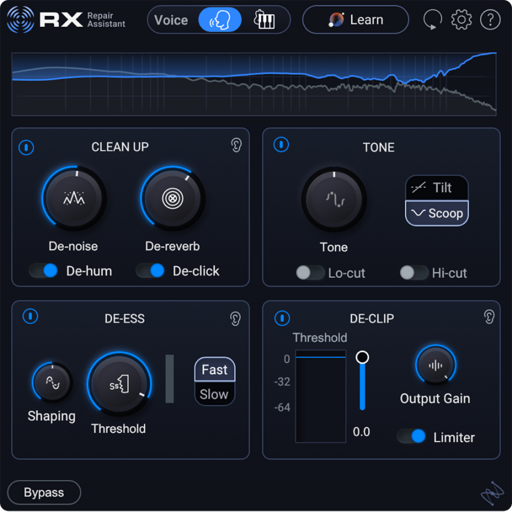Open settings with the gear icon
The image size is (512, 512).
[x=462, y=20]
